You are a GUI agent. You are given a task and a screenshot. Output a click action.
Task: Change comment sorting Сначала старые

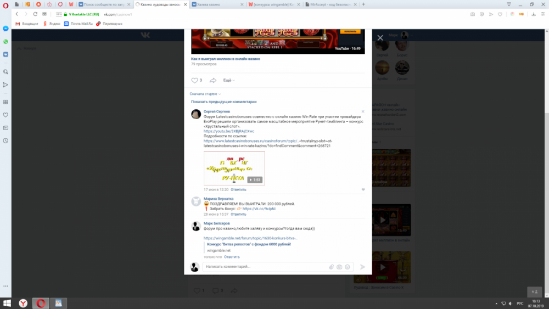pyautogui.click(x=205, y=94)
